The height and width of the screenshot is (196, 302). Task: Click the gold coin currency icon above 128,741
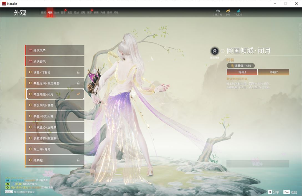(218, 11)
